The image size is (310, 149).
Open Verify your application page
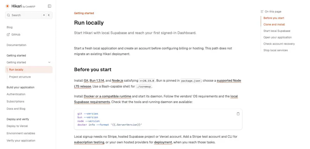(21, 141)
